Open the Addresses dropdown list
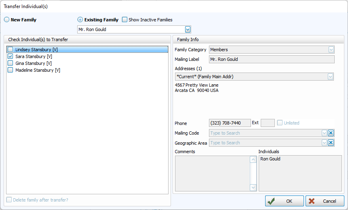 [x=330, y=77]
